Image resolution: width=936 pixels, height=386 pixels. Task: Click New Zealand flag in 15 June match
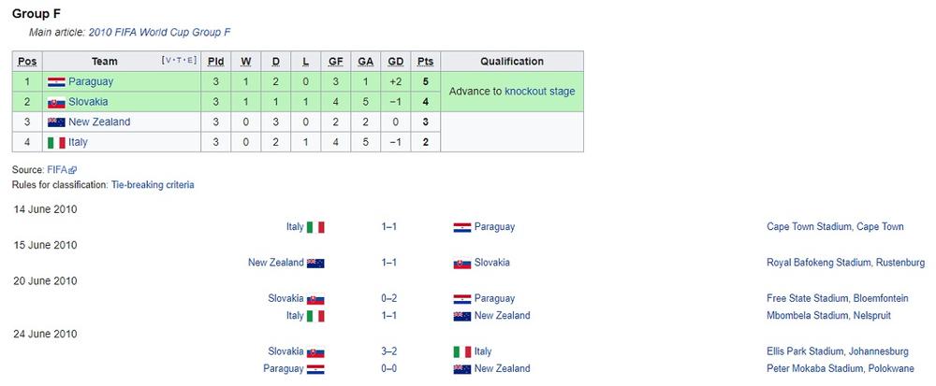(315, 263)
